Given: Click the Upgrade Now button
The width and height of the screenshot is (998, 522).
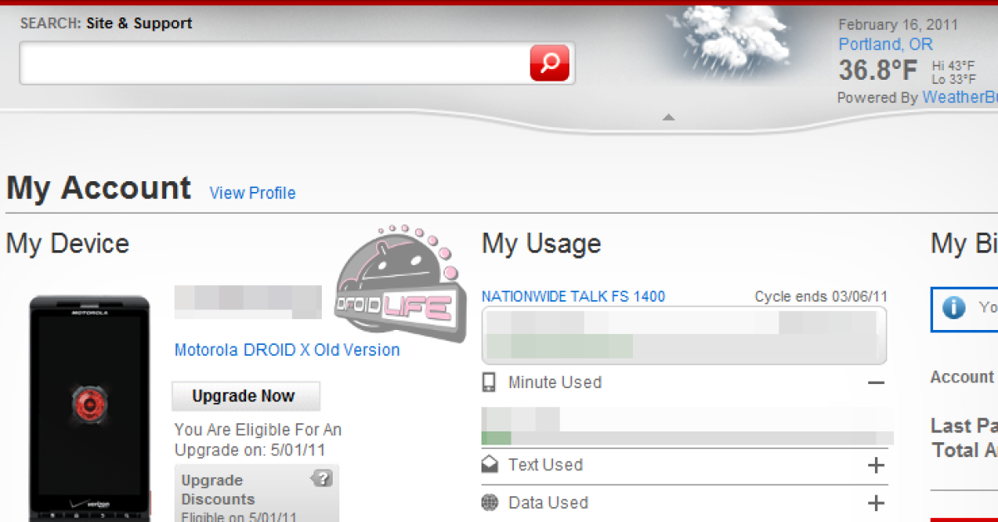Looking at the screenshot, I should pyautogui.click(x=245, y=396).
